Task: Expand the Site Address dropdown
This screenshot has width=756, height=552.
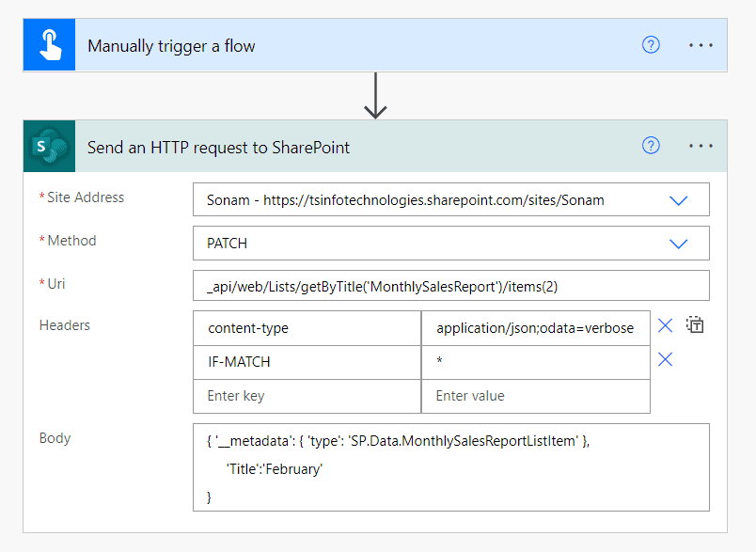Action: [678, 200]
